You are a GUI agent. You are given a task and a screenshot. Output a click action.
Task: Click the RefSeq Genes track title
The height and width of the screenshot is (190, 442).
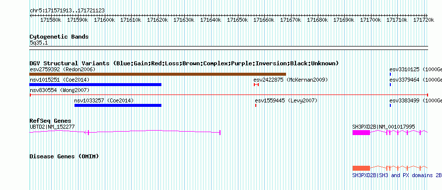(51, 121)
